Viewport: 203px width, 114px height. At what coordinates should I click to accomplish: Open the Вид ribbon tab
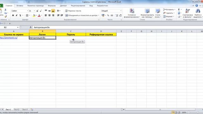tap(91, 6)
